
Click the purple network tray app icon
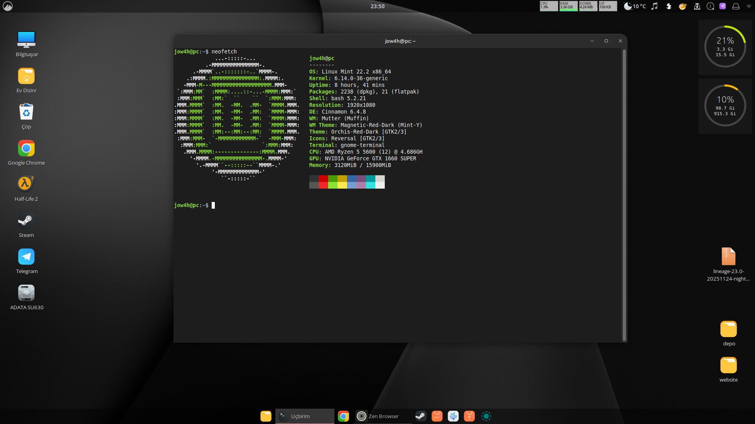[x=723, y=6]
